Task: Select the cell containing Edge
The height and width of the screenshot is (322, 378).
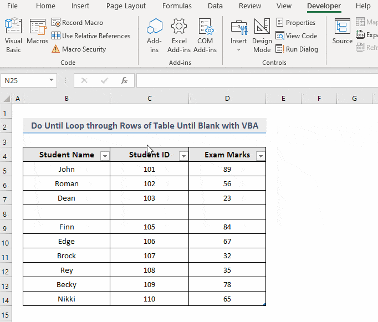Action: pos(67,241)
